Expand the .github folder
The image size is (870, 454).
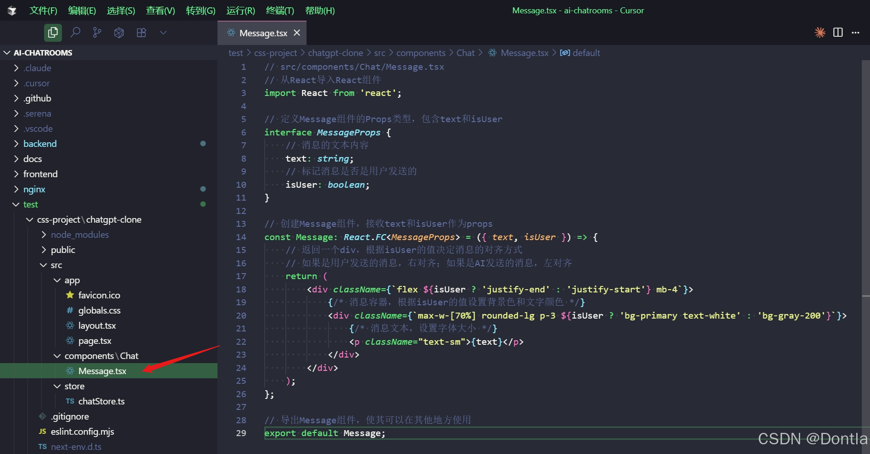click(x=109, y=98)
